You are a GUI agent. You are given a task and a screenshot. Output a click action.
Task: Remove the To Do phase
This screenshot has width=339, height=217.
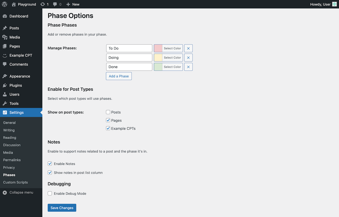pyautogui.click(x=188, y=48)
